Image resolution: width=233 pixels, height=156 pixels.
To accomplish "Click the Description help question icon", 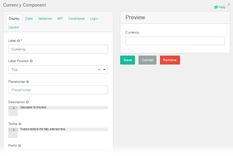I will [27, 102].
